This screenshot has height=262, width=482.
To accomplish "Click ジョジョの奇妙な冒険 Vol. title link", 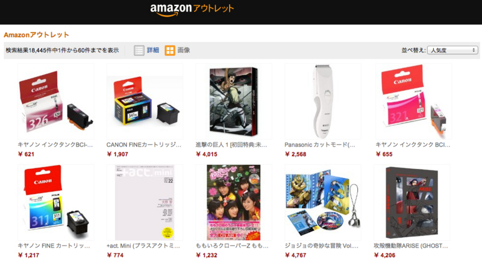I will coord(322,246).
